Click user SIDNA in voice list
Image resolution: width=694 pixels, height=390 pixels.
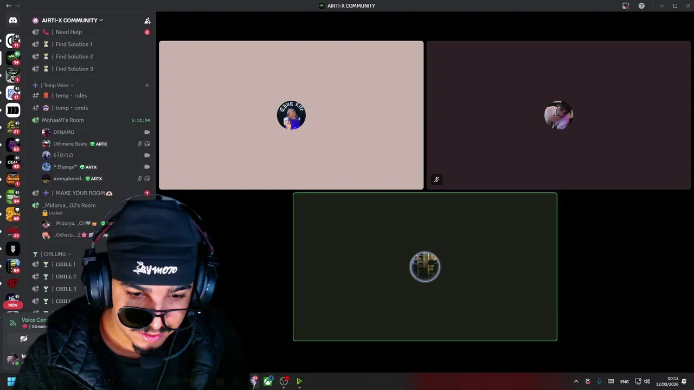63,155
